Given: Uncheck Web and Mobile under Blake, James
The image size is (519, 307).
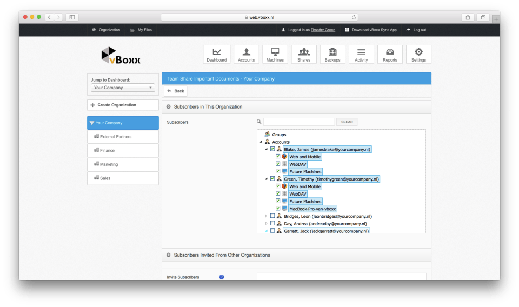Looking at the screenshot, I should point(278,157).
